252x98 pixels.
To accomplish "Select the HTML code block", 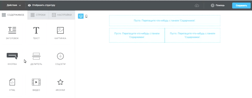I will (12, 85).
